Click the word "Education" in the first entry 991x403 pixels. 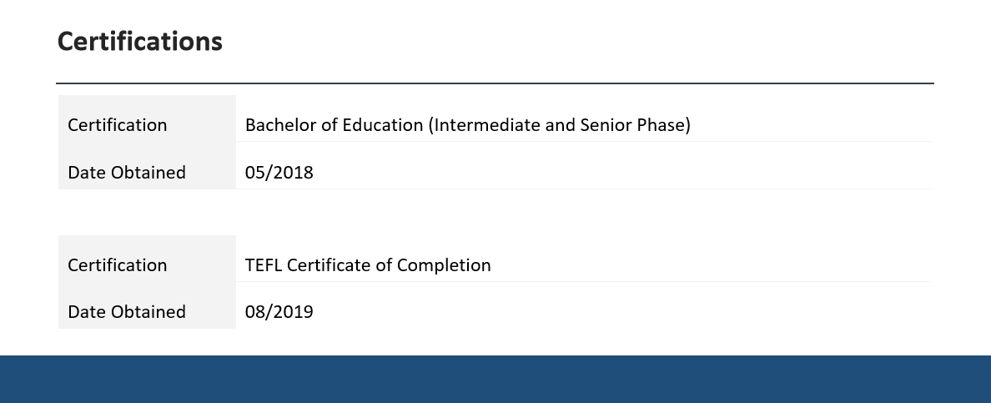384,125
